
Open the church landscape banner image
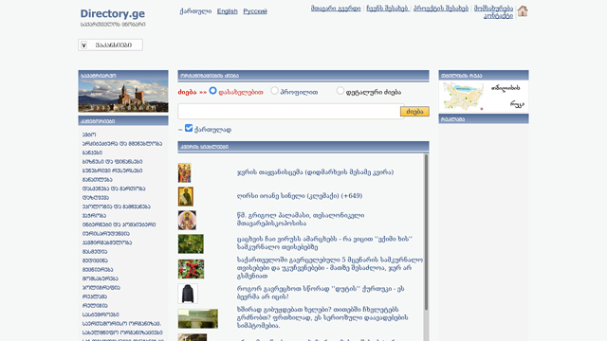tap(123, 96)
